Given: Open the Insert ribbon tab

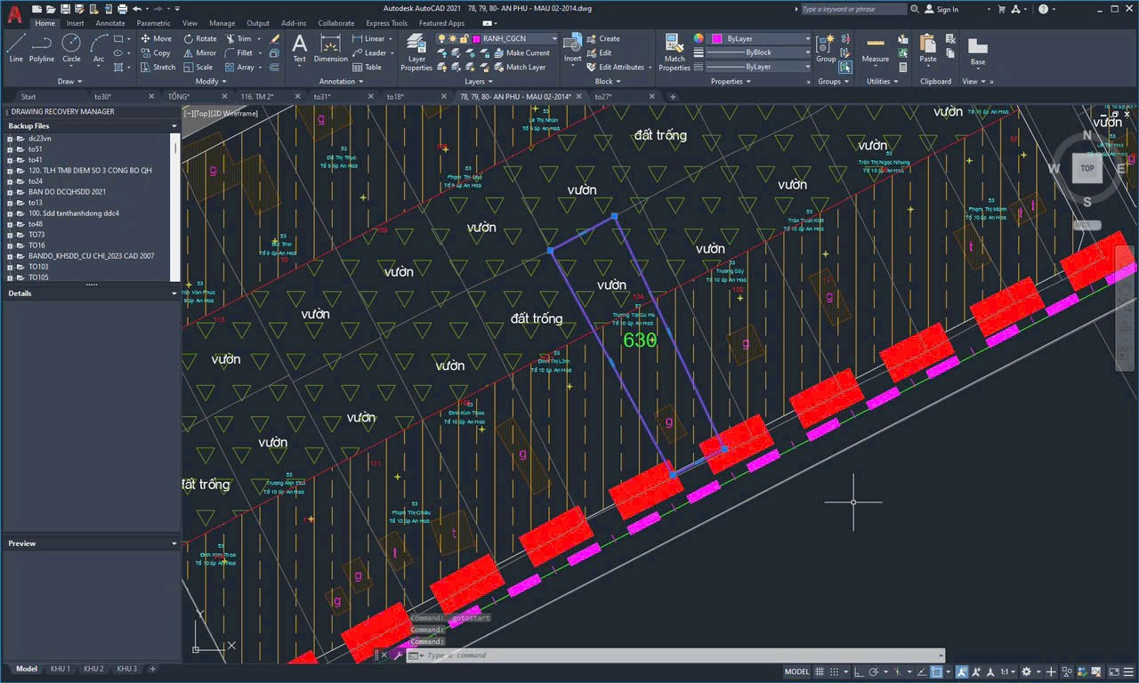Looking at the screenshot, I should 76,23.
